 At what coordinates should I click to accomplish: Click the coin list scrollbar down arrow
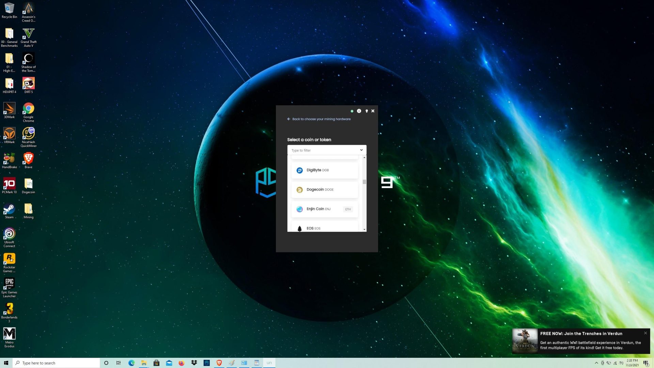point(364,230)
